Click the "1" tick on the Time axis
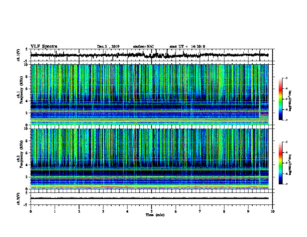Viewport: 307px width, 237px height. 55,211
